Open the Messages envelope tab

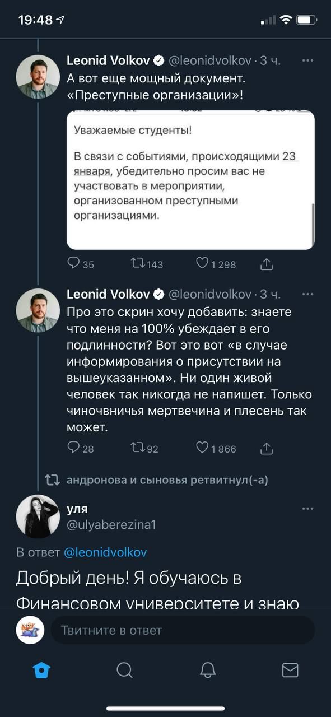290,669
